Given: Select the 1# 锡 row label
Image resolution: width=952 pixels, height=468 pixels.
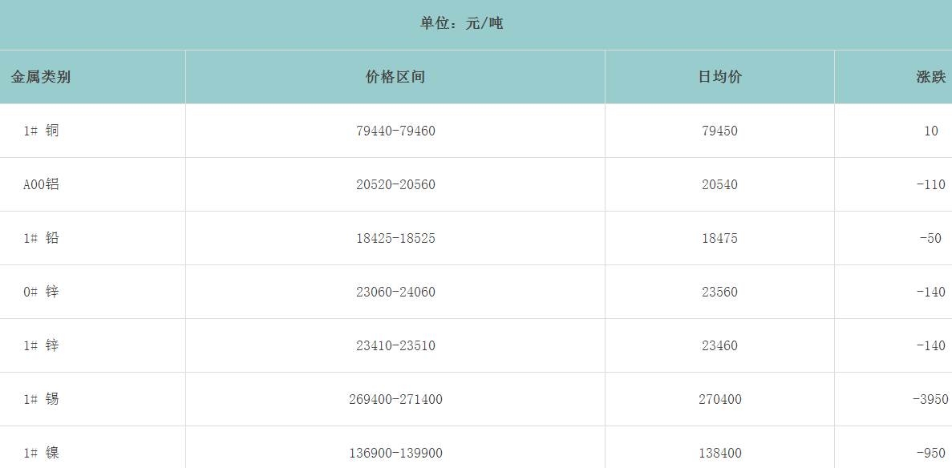Looking at the screenshot, I should pos(41,399).
